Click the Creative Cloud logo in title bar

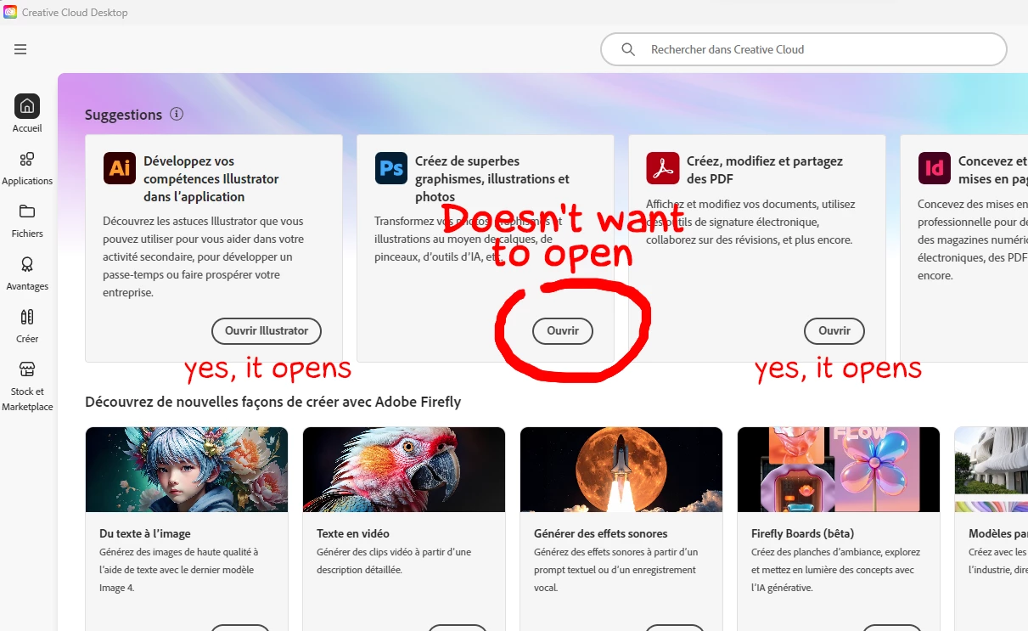click(10, 12)
